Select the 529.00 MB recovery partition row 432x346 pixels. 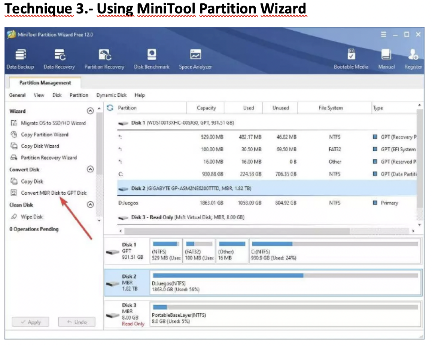pyautogui.click(x=267, y=137)
